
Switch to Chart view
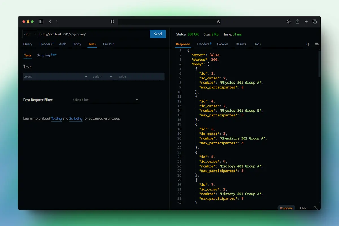[x=304, y=208]
